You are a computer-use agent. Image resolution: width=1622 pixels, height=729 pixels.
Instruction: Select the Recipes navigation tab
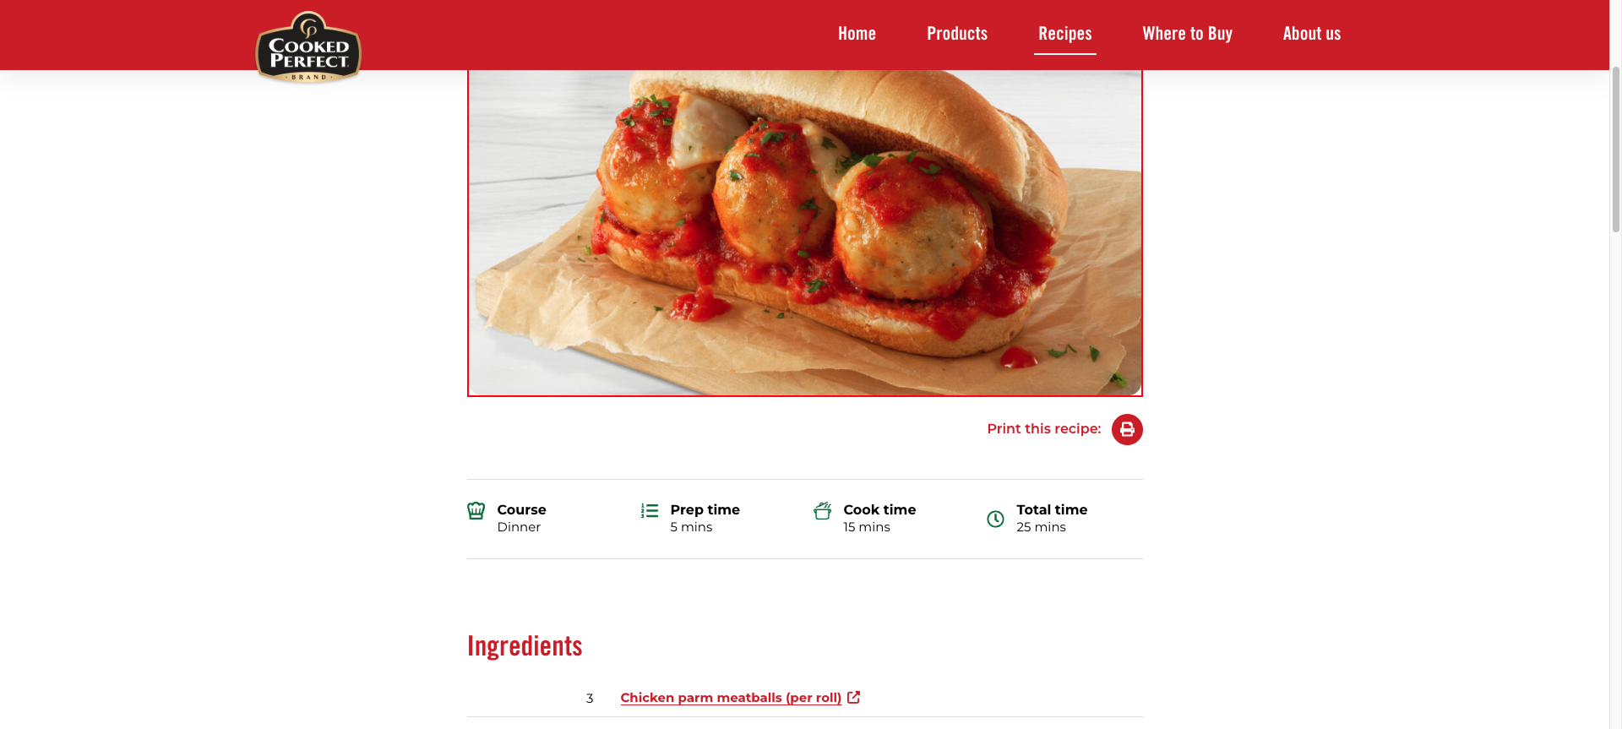pyautogui.click(x=1065, y=34)
